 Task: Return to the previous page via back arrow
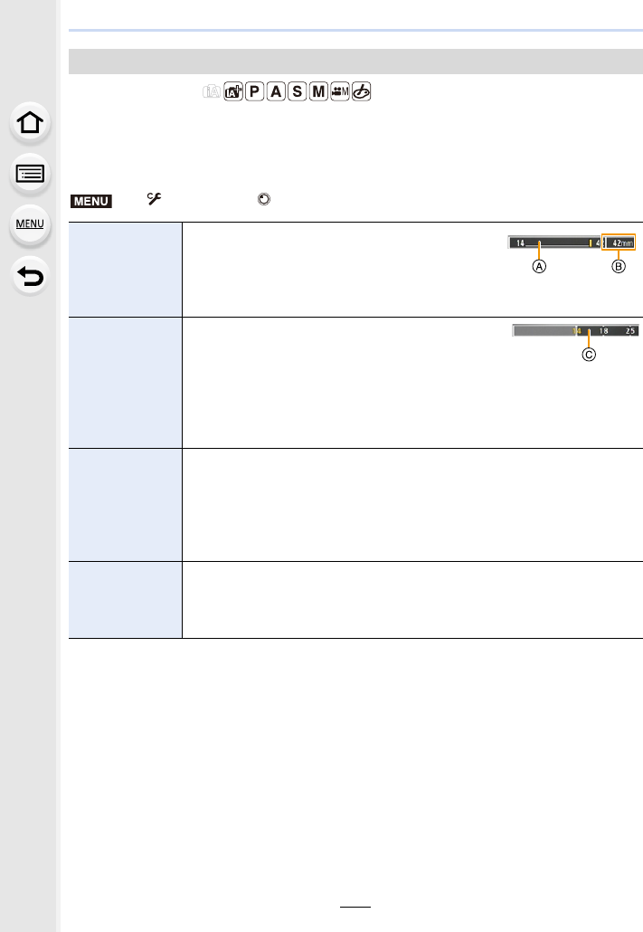30,276
